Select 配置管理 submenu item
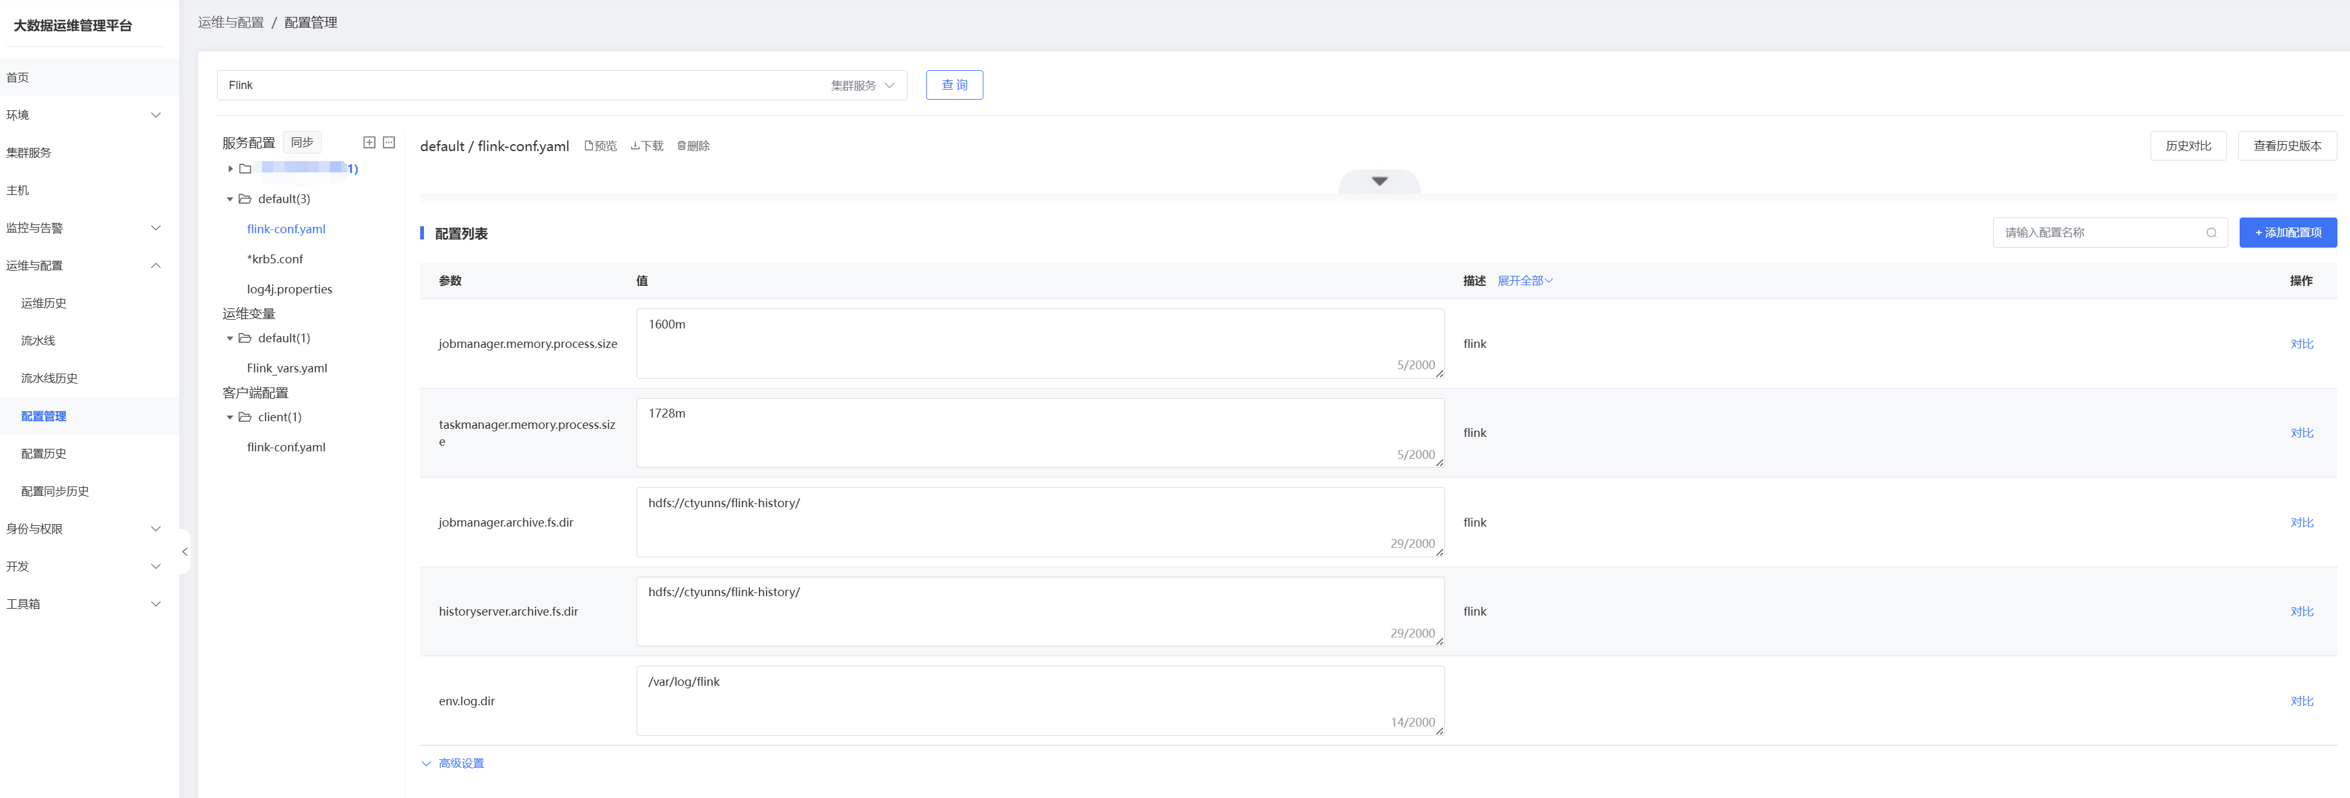This screenshot has width=2350, height=798. coord(90,416)
